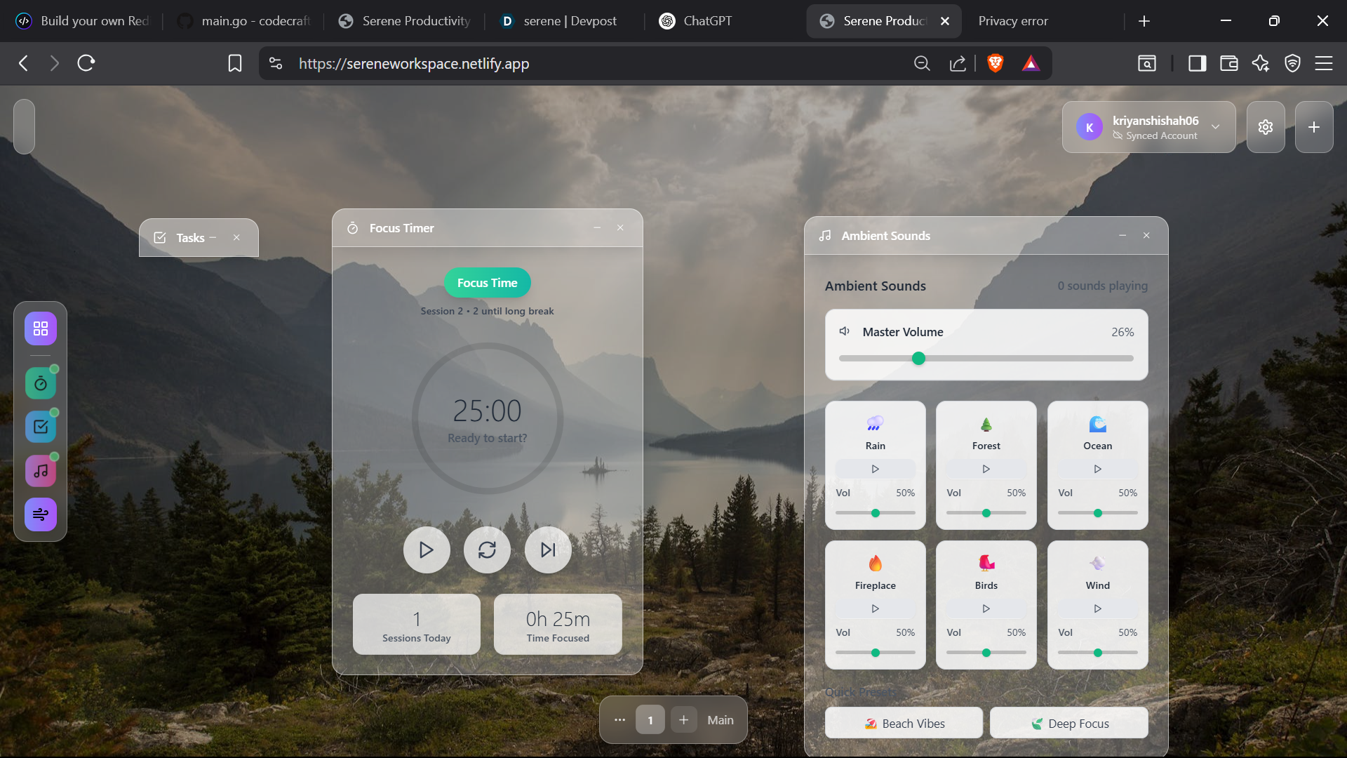Skip to next timer session
Viewport: 1347px width, 758px height.
pos(548,550)
